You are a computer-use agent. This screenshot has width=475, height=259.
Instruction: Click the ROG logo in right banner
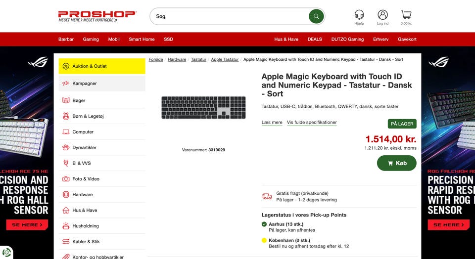point(439,62)
